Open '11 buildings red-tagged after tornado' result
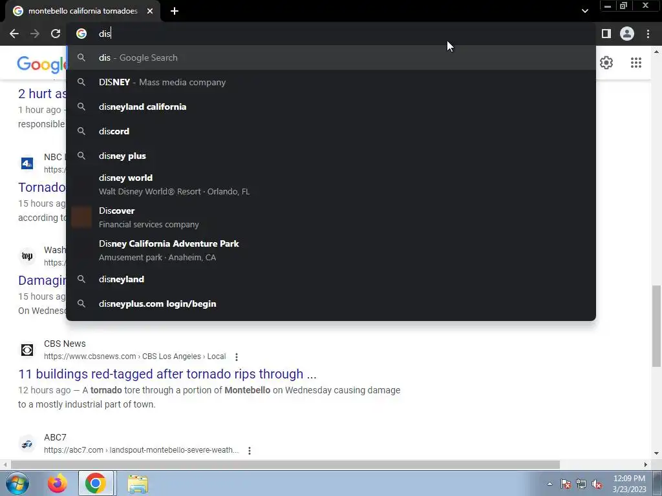Image resolution: width=662 pixels, height=496 pixels. point(167,374)
